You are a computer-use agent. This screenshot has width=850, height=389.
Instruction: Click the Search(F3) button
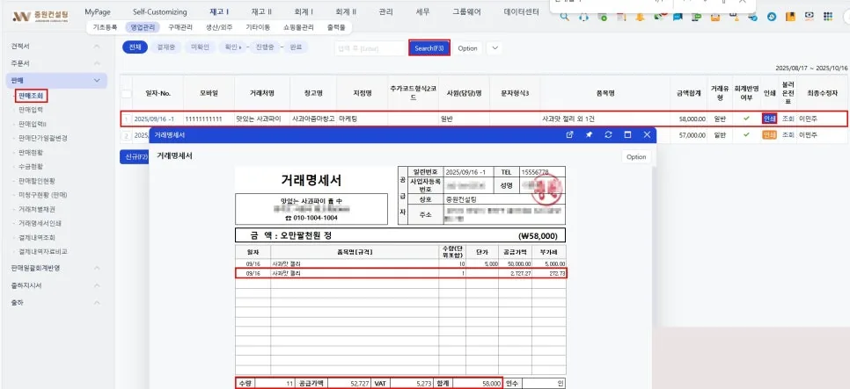429,48
